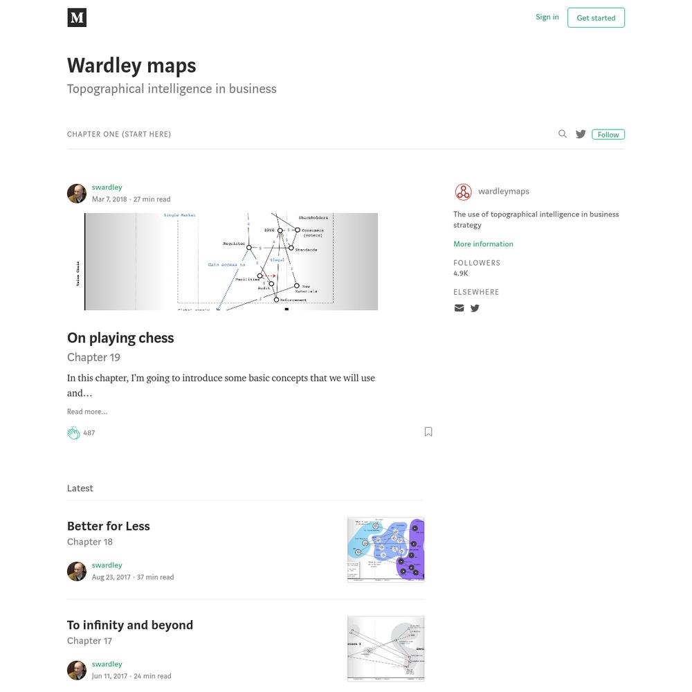Open the Medium logo home link

point(77,18)
